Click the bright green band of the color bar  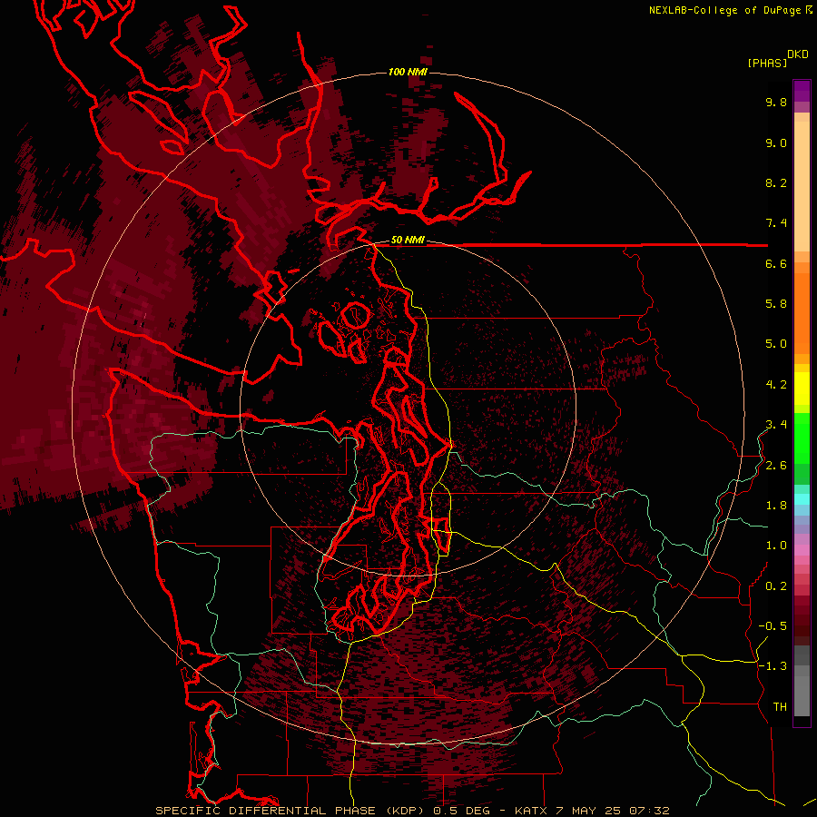(802, 438)
